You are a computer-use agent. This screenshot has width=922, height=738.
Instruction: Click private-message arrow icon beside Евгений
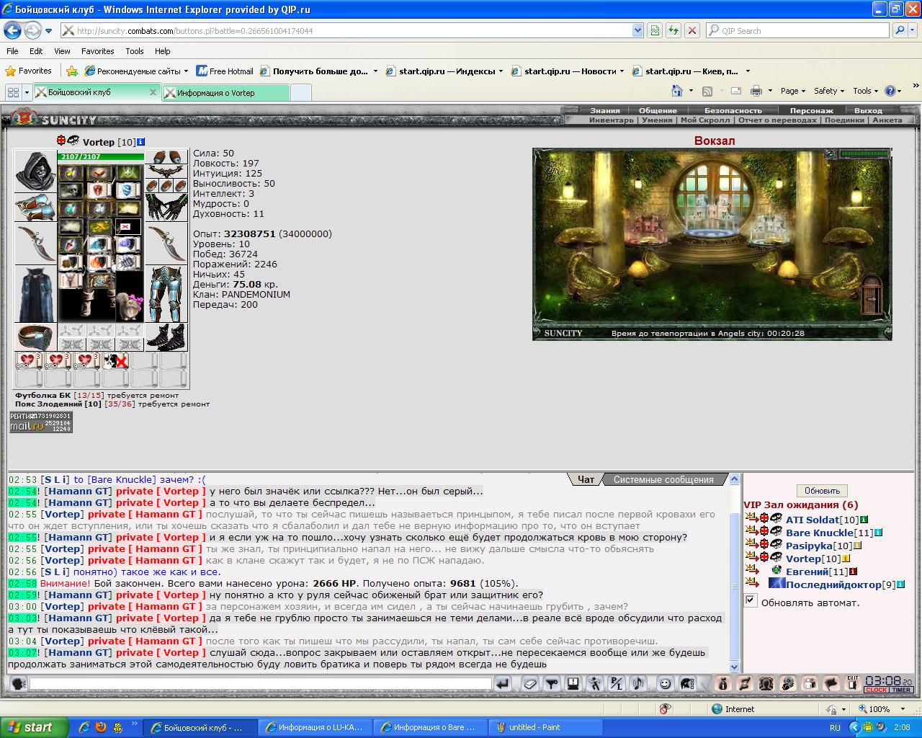pos(751,571)
